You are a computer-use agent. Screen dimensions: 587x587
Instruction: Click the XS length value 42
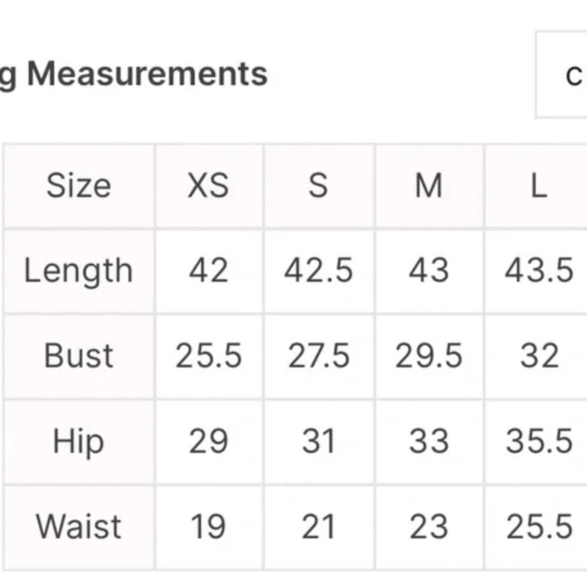point(209,270)
